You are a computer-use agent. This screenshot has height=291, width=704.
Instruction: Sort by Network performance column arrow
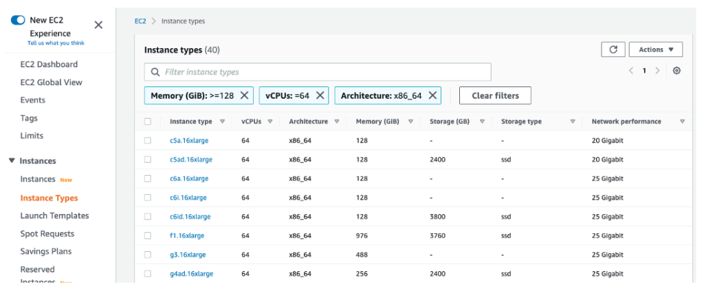[683, 121]
